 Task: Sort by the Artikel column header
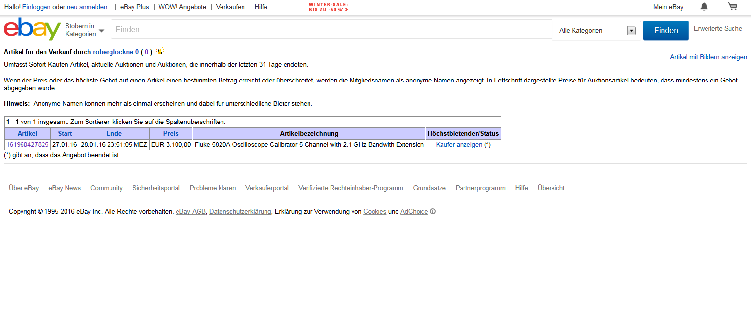(x=27, y=133)
